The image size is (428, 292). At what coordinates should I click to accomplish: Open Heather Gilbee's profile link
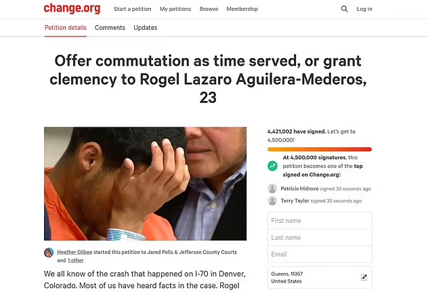(x=74, y=252)
